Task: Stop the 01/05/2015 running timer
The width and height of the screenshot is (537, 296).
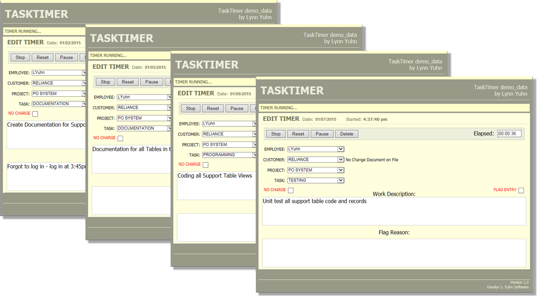Action: coord(105,82)
